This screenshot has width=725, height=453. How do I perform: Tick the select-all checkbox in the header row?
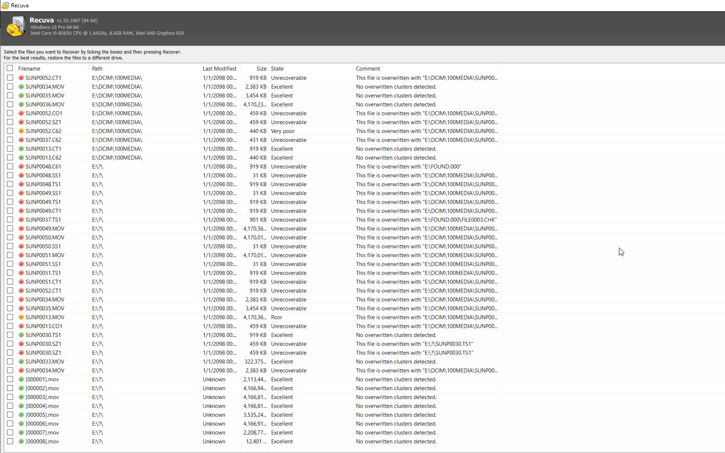(x=10, y=68)
